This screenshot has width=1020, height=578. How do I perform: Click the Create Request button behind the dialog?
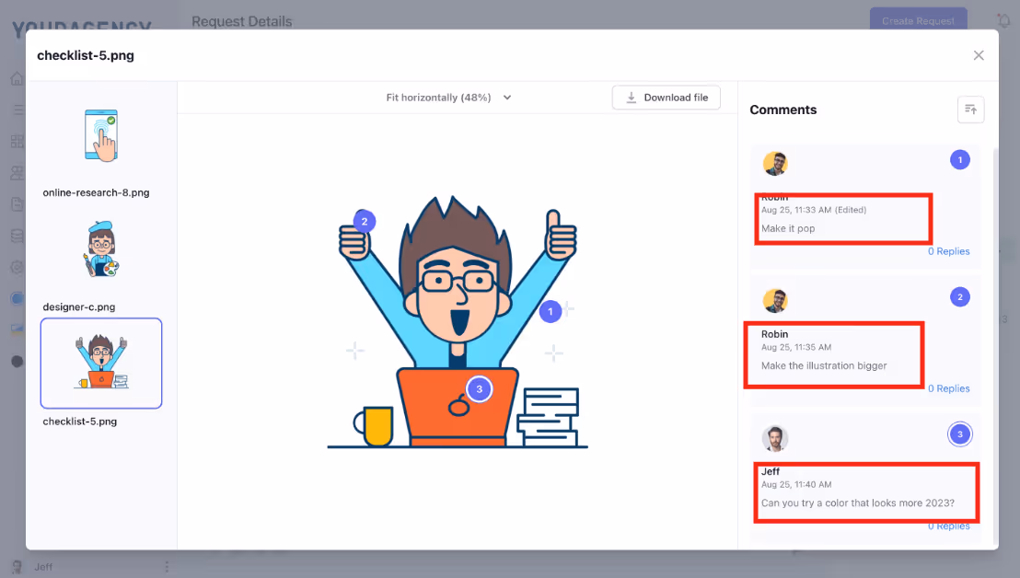tap(919, 21)
